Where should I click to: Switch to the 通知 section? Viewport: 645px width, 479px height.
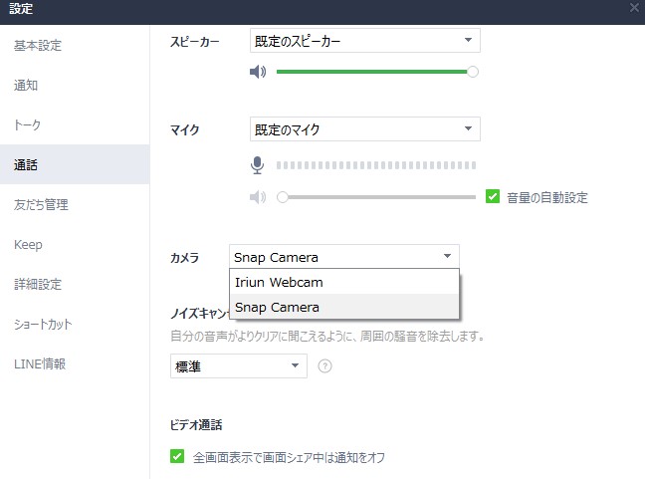tap(26, 86)
